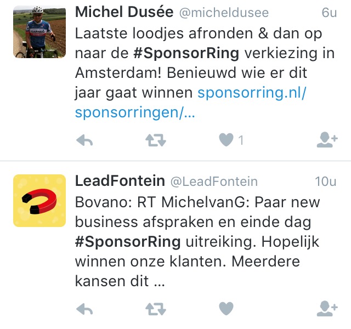This screenshot has height=329, width=351.
Task: Open LeadFontein's magnet avatar
Action: pos(39,201)
